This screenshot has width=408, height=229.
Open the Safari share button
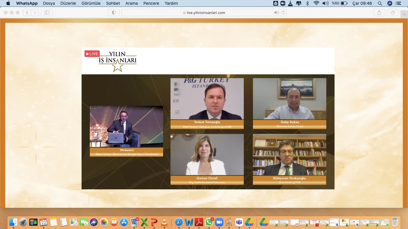pyautogui.click(x=379, y=13)
